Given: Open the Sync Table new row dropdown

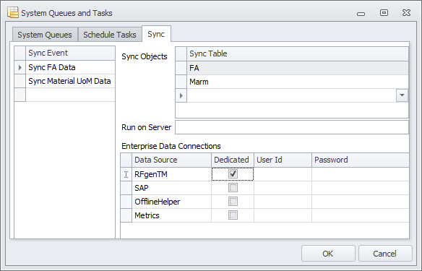Looking at the screenshot, I should pyautogui.click(x=402, y=95).
